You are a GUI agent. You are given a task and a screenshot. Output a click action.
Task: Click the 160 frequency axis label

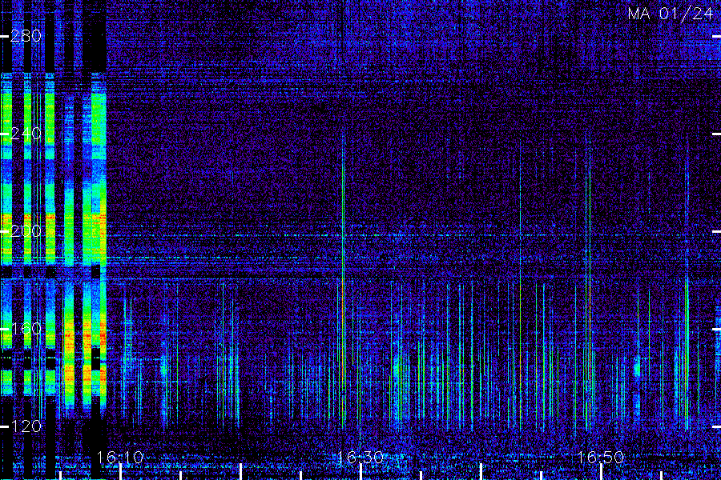coord(26,329)
